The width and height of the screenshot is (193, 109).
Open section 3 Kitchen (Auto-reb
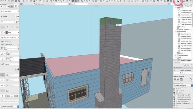[x=185, y=15]
